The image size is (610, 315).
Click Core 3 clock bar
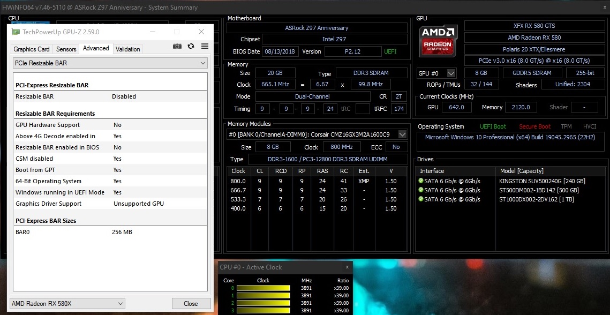263,310
